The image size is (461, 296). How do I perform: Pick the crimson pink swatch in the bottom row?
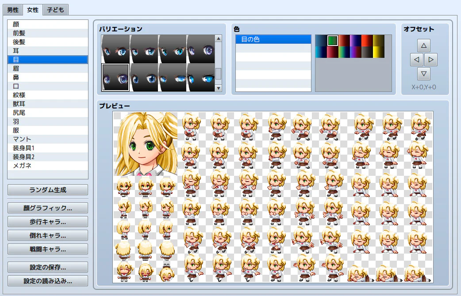click(x=333, y=52)
